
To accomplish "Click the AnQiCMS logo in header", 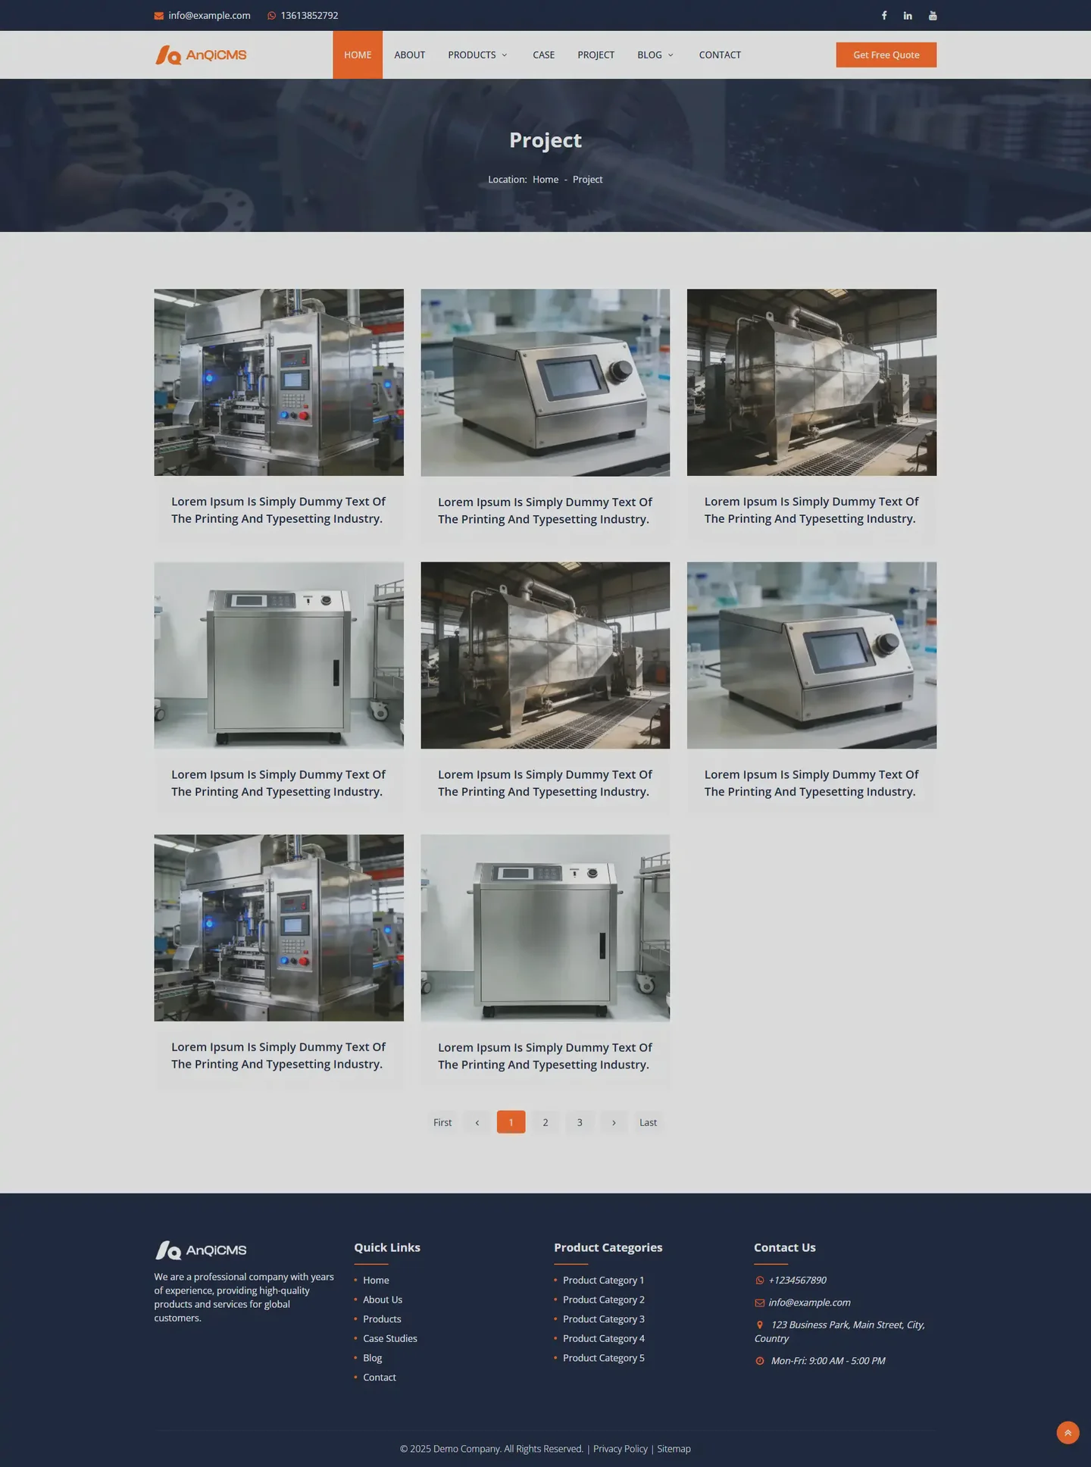I will [201, 55].
